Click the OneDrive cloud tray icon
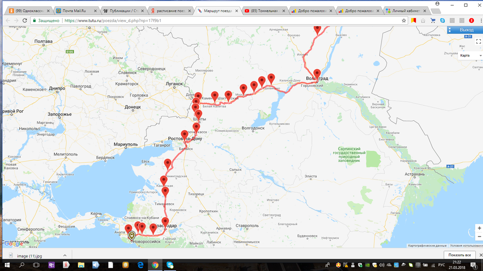The width and height of the screenshot is (483, 271). (x=390, y=265)
